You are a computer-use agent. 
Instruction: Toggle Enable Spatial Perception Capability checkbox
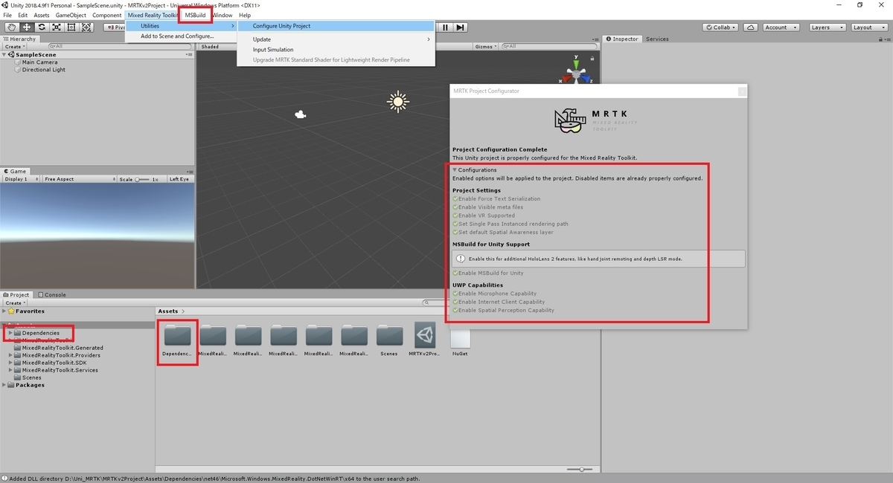pyautogui.click(x=455, y=310)
